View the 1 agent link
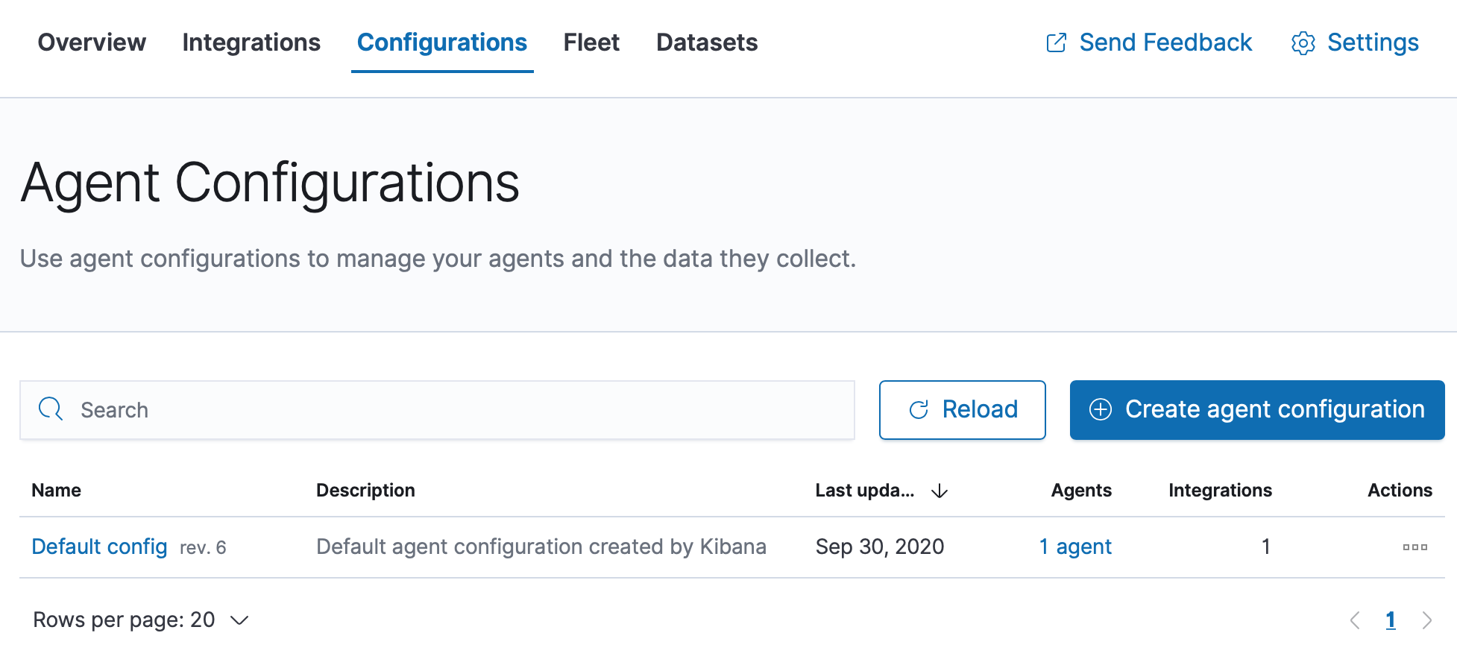Screen dimensions: 1457x668 point(1075,547)
